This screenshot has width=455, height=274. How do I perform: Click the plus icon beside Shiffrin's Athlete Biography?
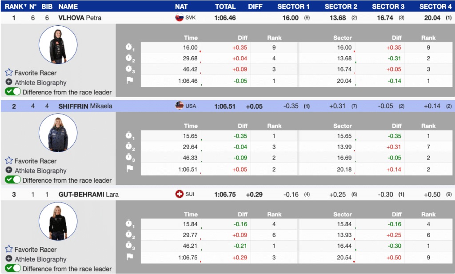tap(9, 171)
